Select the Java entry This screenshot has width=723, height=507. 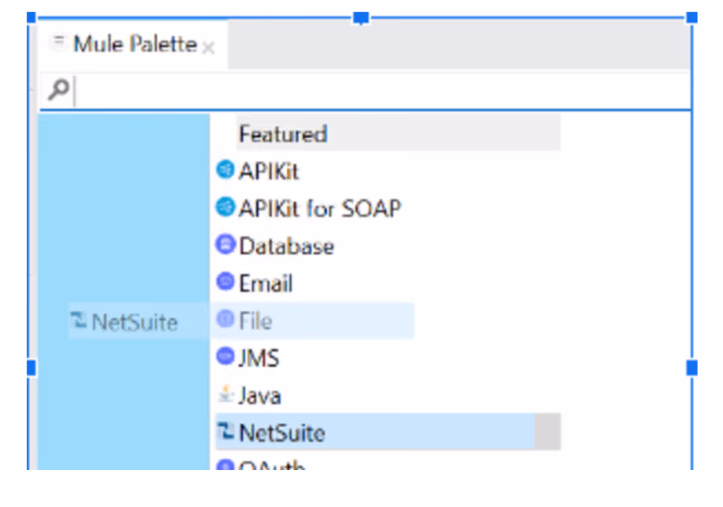pyautogui.click(x=259, y=396)
